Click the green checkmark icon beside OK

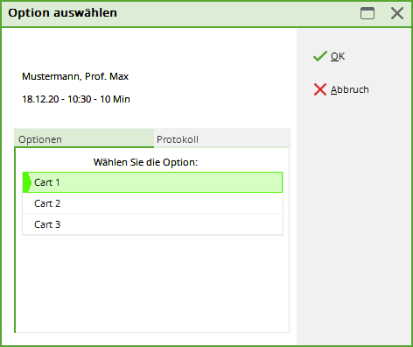320,56
